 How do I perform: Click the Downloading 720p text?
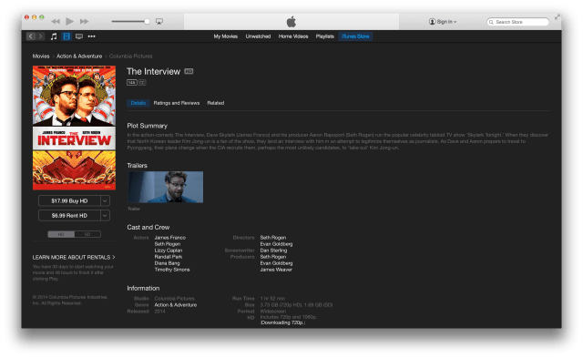[282, 322]
